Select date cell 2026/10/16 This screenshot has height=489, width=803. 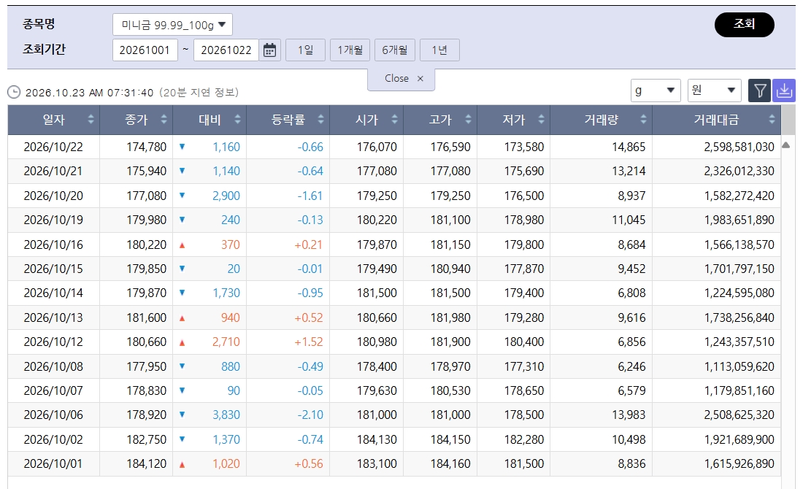[x=53, y=244]
